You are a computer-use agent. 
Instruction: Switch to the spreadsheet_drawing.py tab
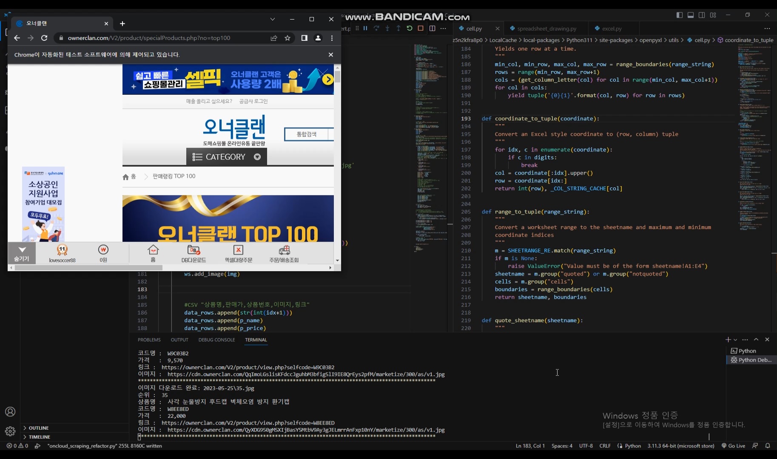coord(546,28)
